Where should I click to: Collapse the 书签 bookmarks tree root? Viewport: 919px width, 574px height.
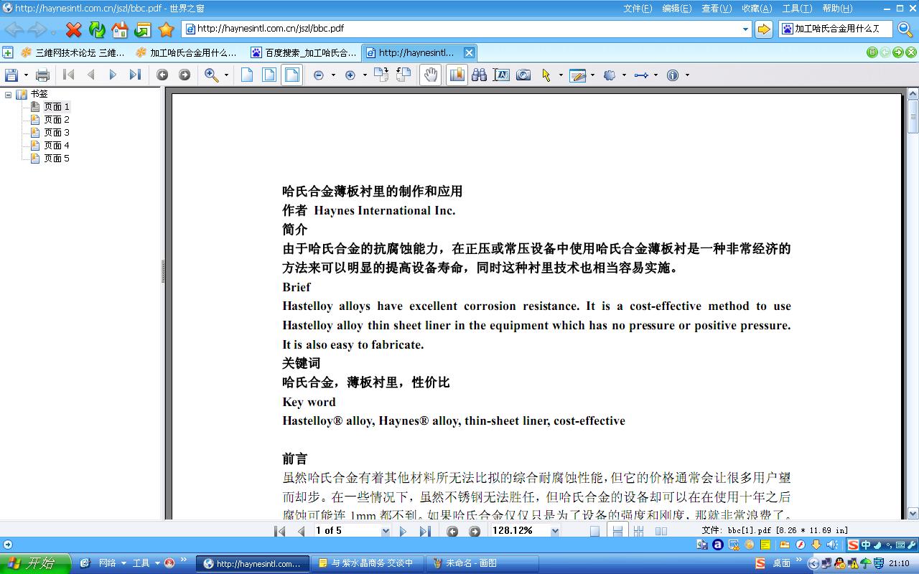[8, 94]
